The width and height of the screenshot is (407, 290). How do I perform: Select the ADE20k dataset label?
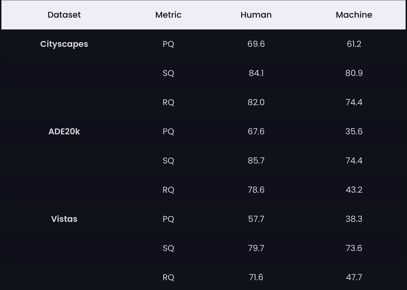pyautogui.click(x=64, y=131)
